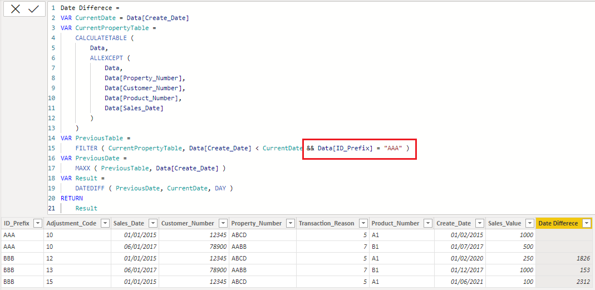This screenshot has width=595, height=290.
Task: Click CALCULATETABLE in the formula
Action: [101, 38]
